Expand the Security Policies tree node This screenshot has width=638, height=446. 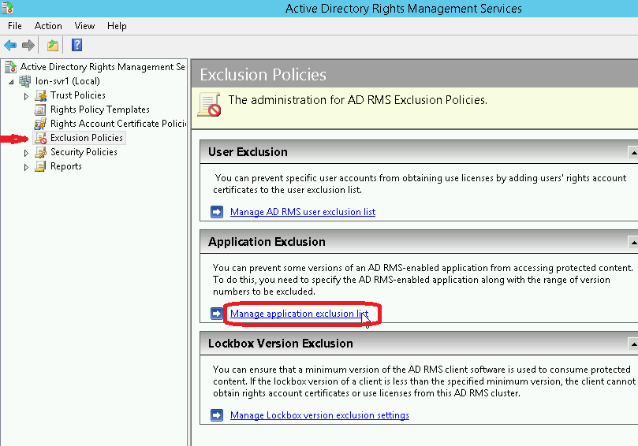(26, 153)
